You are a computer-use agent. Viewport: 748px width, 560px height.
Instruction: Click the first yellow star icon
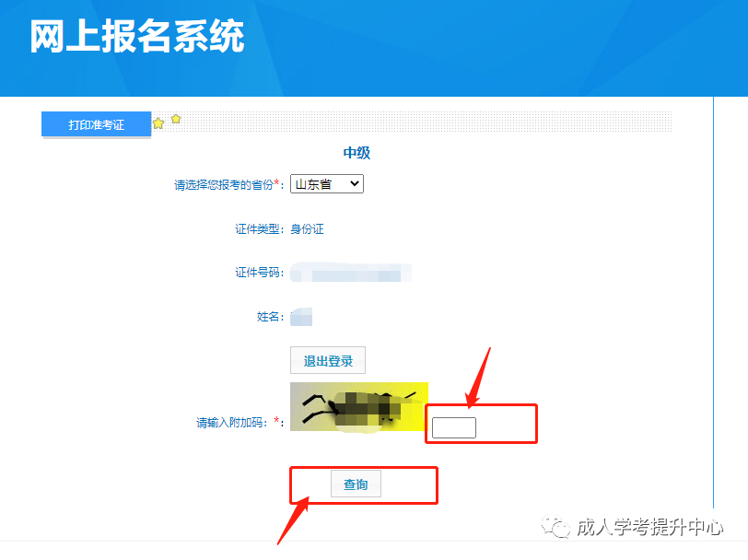click(158, 123)
